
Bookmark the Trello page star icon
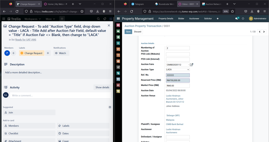(82, 11)
